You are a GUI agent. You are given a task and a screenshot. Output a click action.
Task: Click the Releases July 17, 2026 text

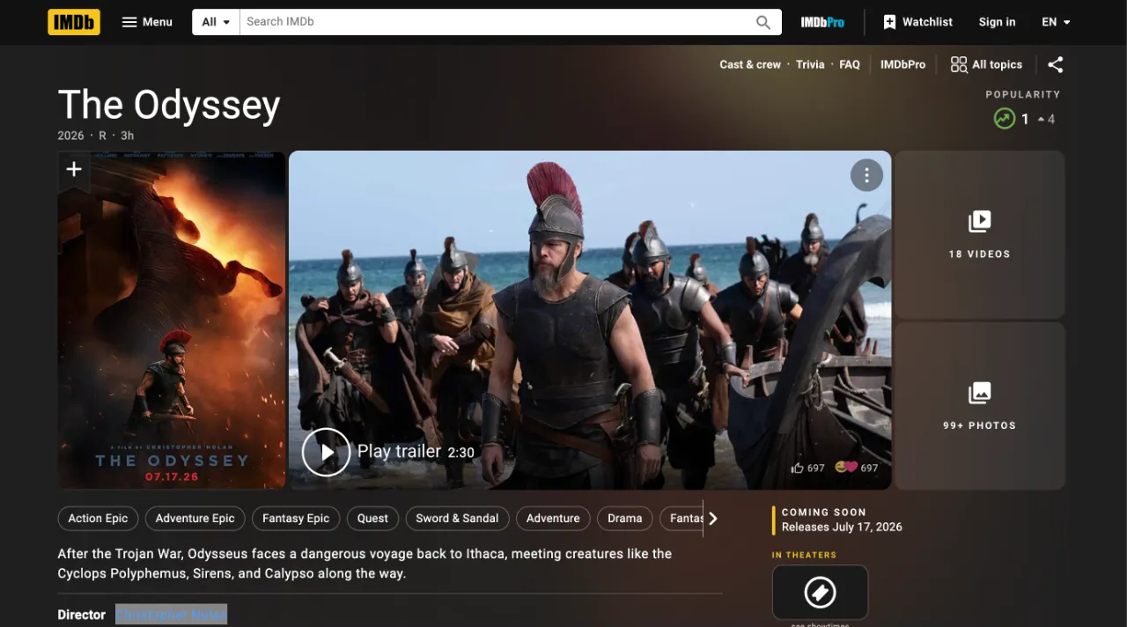[842, 527]
